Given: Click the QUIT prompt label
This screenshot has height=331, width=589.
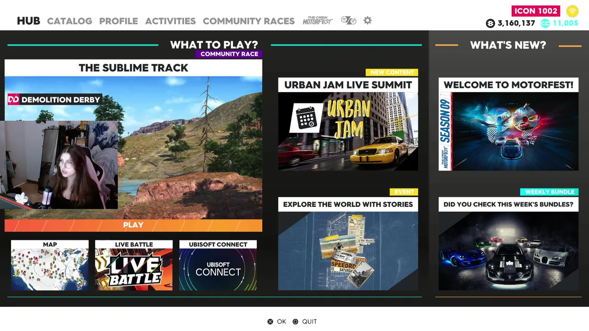Looking at the screenshot, I should click(310, 322).
